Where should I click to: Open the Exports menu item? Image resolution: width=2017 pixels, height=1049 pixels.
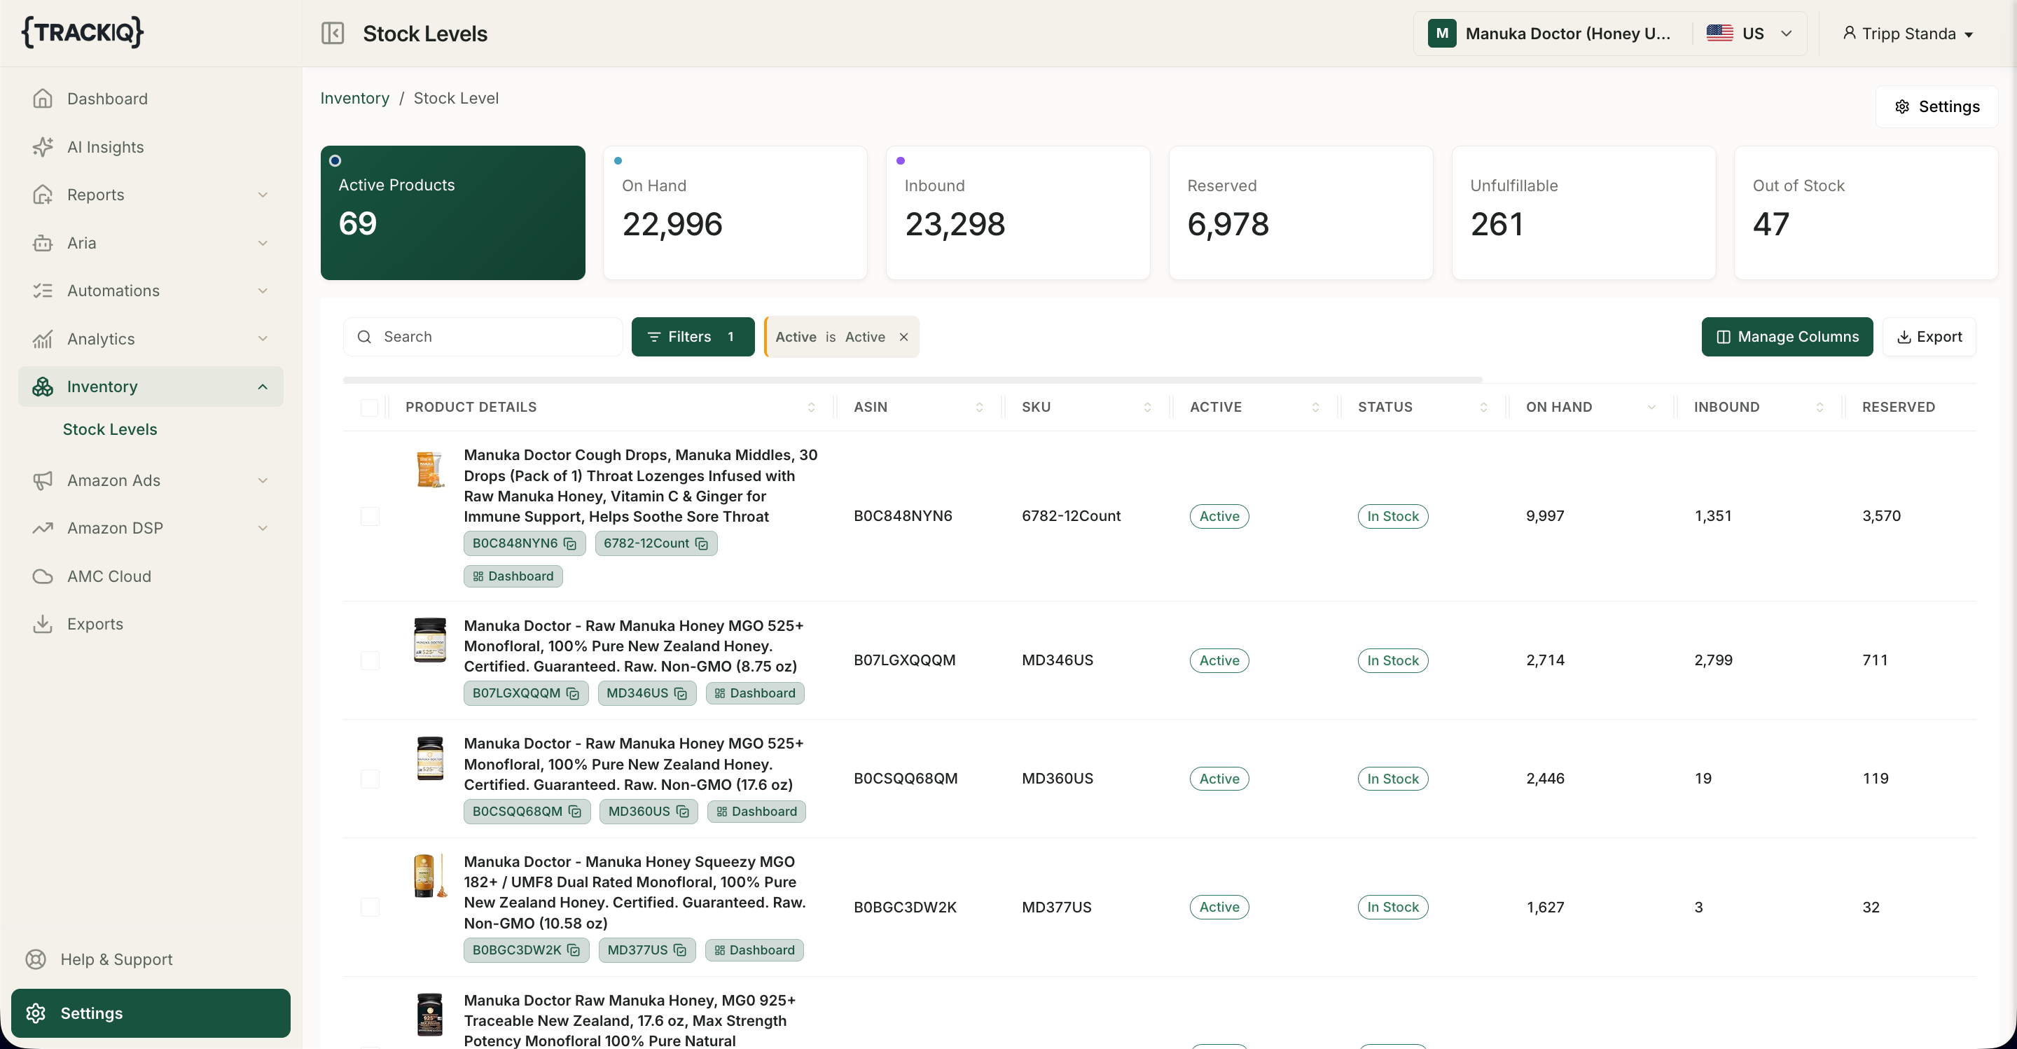[151, 624]
